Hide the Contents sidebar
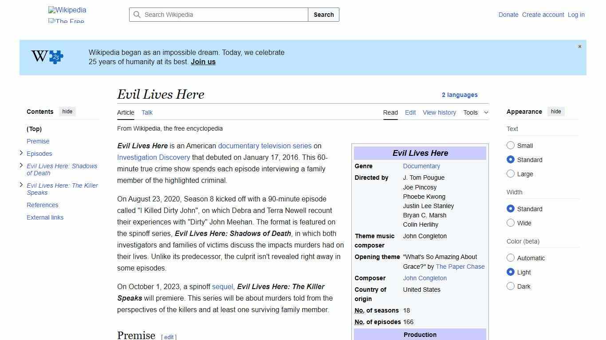The height and width of the screenshot is (340, 606). 67,112
